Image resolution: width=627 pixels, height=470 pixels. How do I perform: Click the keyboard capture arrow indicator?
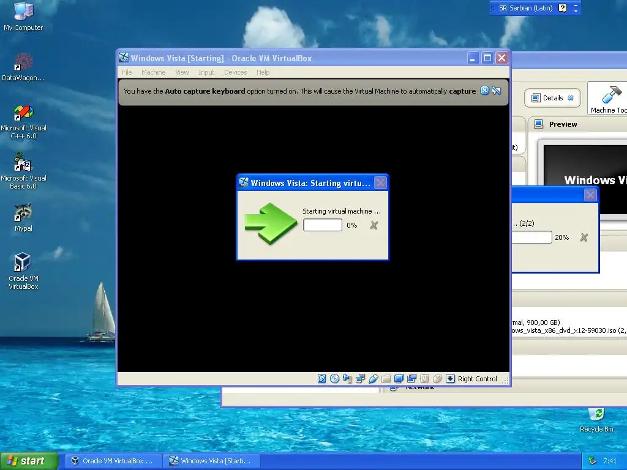coord(450,378)
